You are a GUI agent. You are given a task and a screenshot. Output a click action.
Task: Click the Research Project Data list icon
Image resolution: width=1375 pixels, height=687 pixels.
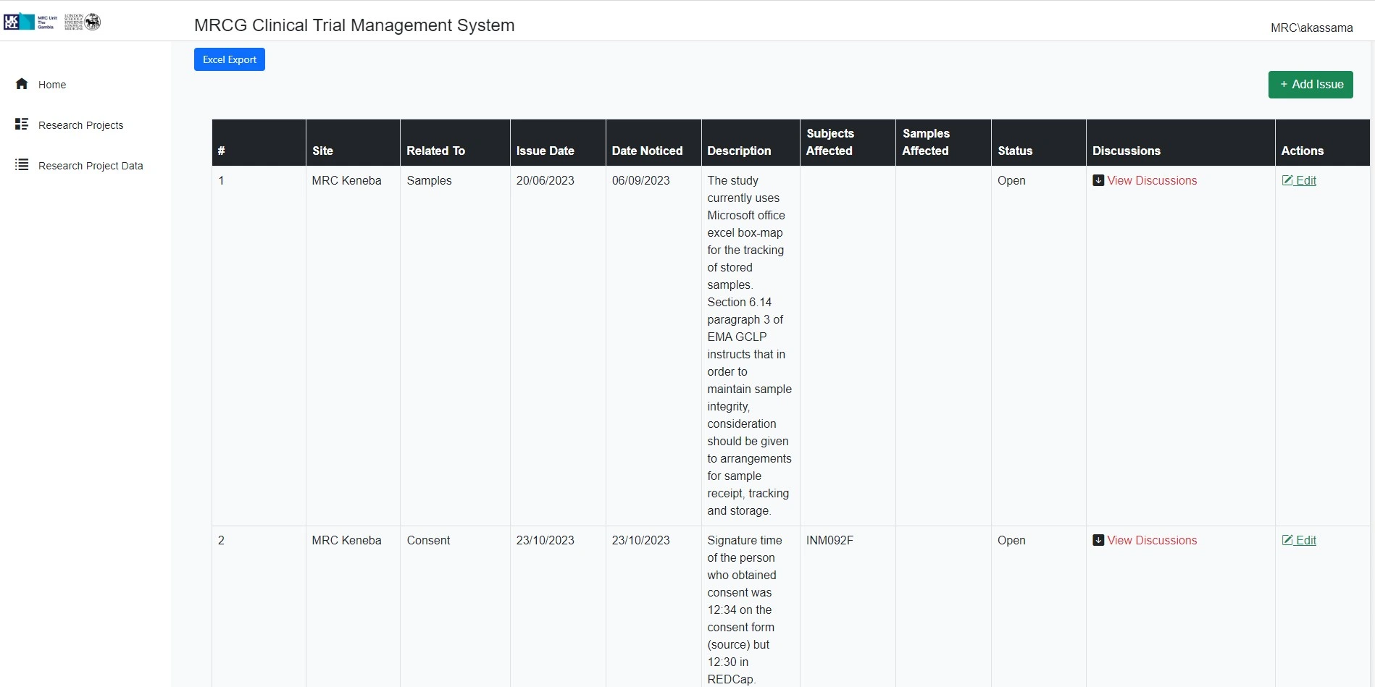click(x=22, y=165)
